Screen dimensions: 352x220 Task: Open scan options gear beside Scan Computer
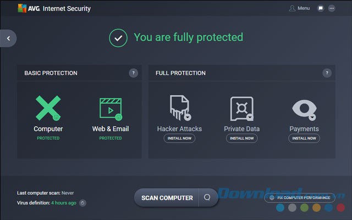[207, 197]
